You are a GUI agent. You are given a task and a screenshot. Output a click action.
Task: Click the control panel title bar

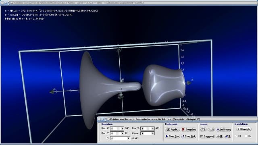177,119
